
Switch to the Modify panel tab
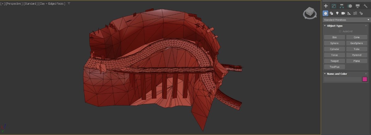click(334, 6)
